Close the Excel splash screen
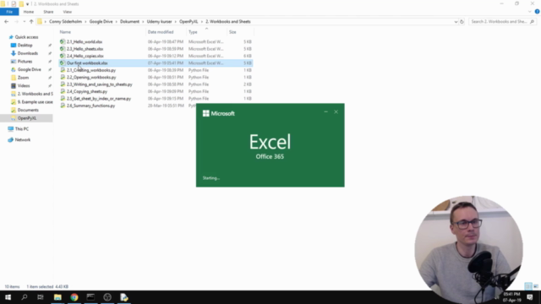541x304 pixels. tap(336, 111)
